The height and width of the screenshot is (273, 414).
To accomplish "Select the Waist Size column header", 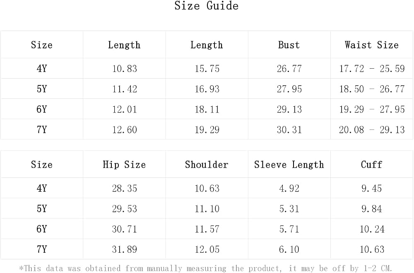I will coord(371,45).
